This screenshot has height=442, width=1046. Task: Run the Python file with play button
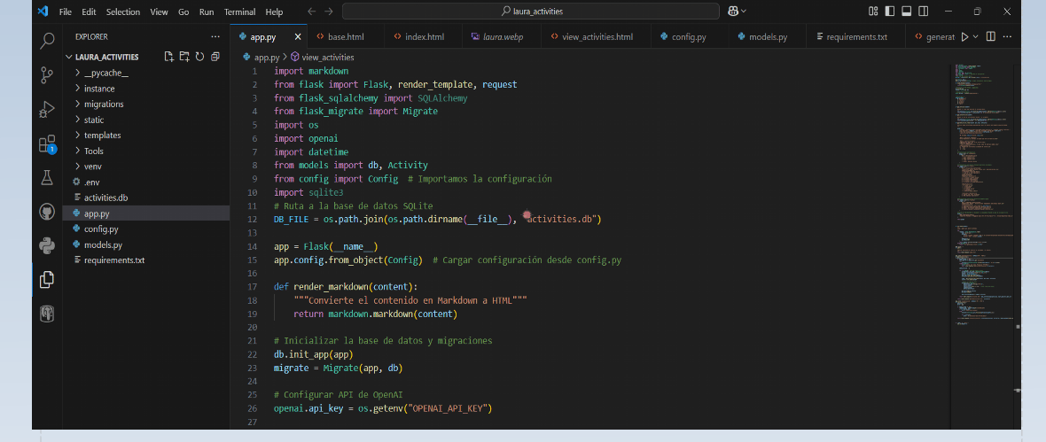pos(964,36)
